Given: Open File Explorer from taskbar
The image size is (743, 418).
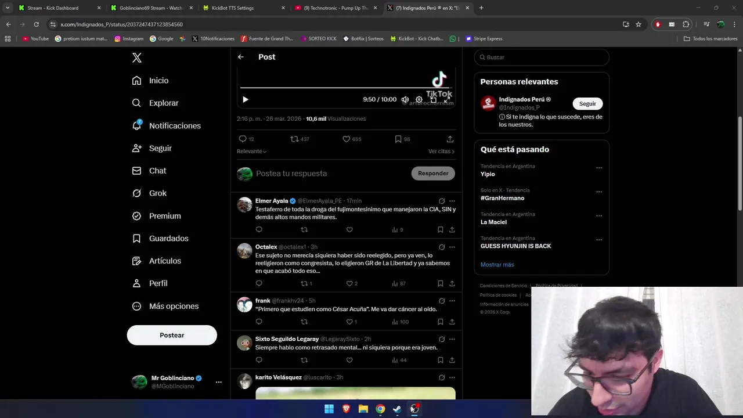Looking at the screenshot, I should click(x=363, y=409).
